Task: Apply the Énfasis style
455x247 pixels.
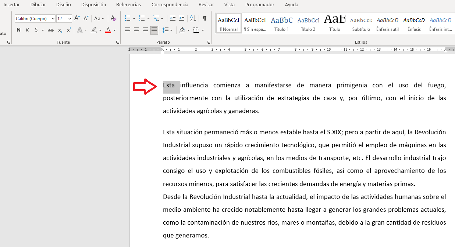Action: point(414,24)
